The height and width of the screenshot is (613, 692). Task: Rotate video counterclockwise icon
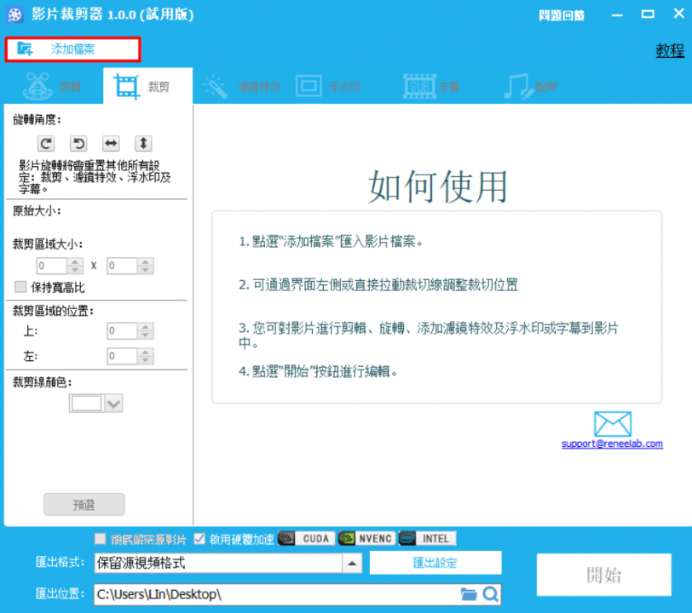tap(78, 143)
